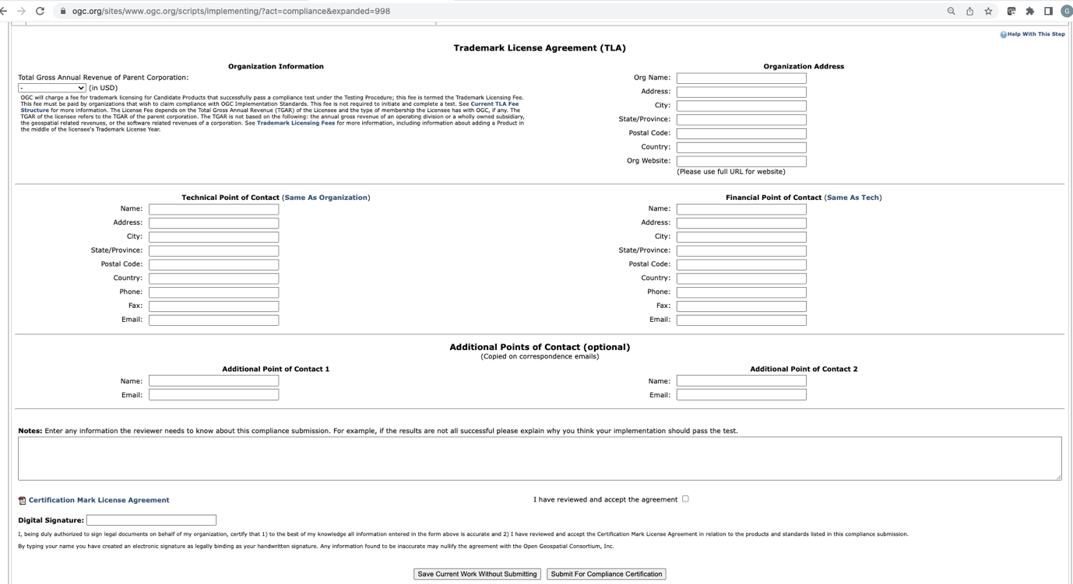Click the Digital Signature input field

tap(151, 520)
